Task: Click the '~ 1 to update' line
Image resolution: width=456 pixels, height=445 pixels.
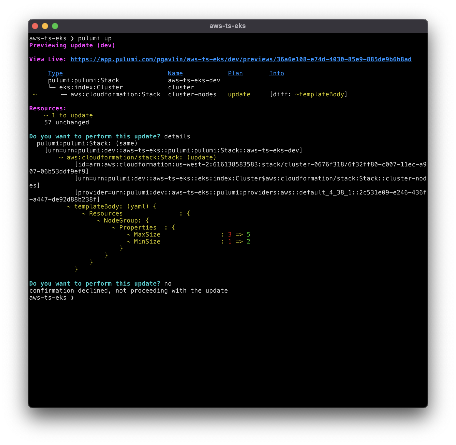Action: click(68, 115)
